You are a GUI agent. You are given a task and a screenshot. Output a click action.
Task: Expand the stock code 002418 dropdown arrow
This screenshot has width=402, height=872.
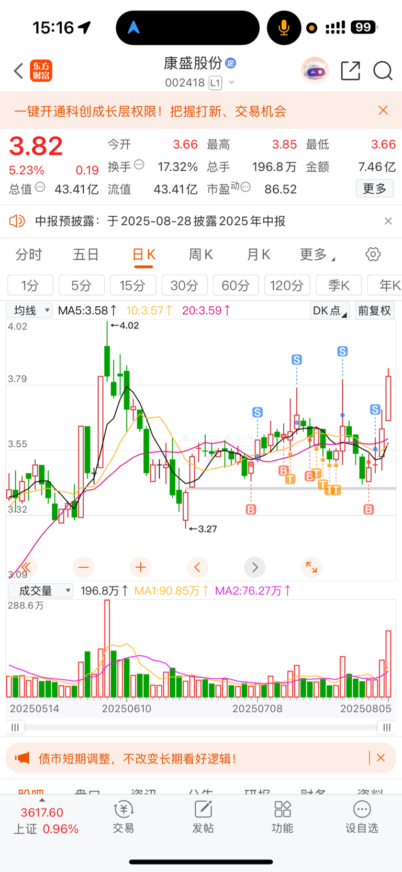coord(231,83)
